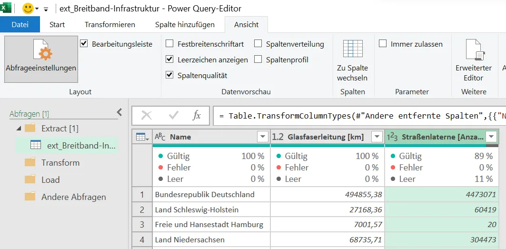506x249 pixels.
Task: Click the 11 % Leer value in Straßenlaterne
Action: 483,179
